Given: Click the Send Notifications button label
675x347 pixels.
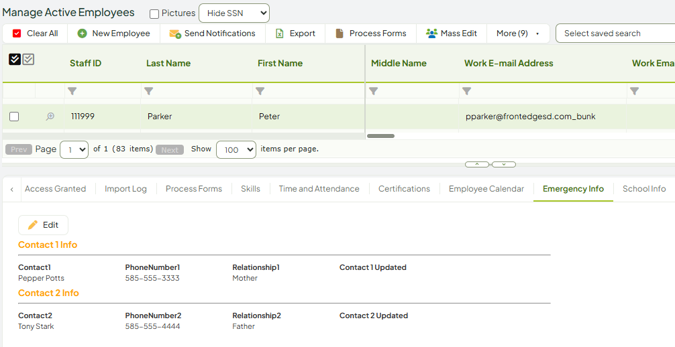Looking at the screenshot, I should [220, 33].
